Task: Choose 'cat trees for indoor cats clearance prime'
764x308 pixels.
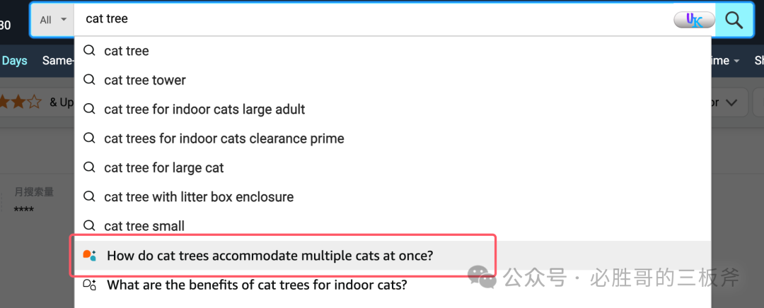Action: [392, 138]
